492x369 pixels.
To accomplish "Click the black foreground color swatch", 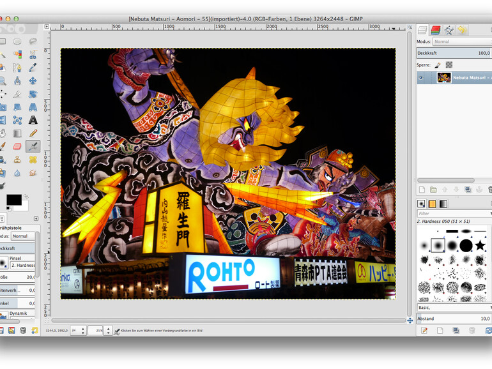I will [13, 200].
